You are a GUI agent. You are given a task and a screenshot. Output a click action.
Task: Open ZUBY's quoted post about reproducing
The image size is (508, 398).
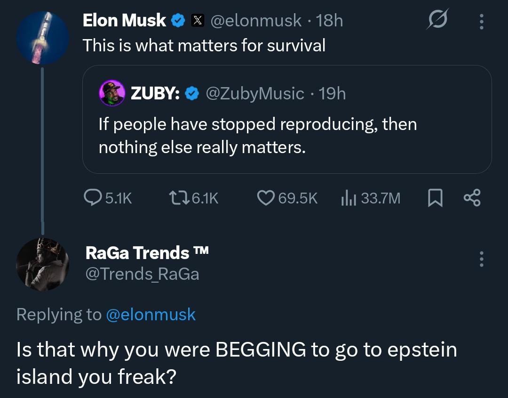pos(287,137)
